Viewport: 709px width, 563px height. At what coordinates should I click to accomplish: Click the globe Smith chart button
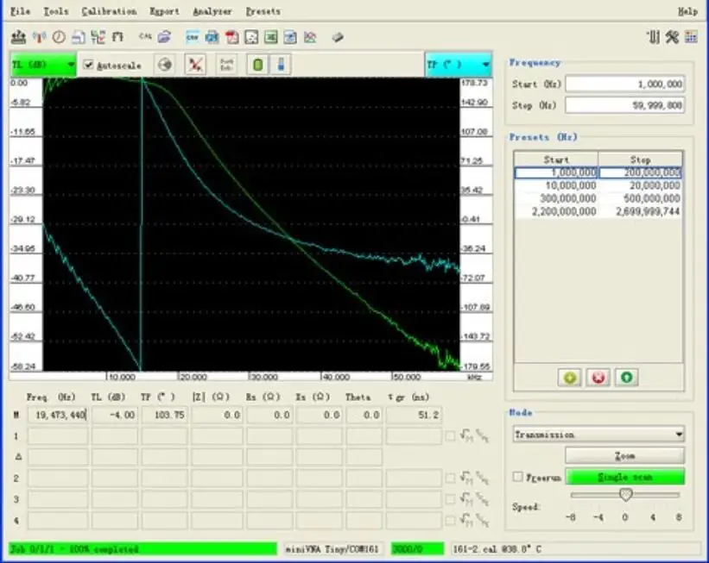pos(165,65)
